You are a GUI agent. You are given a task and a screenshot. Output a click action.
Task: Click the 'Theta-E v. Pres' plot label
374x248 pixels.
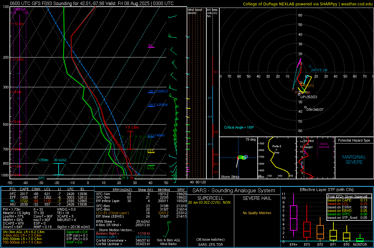pyautogui.click(x=277, y=149)
